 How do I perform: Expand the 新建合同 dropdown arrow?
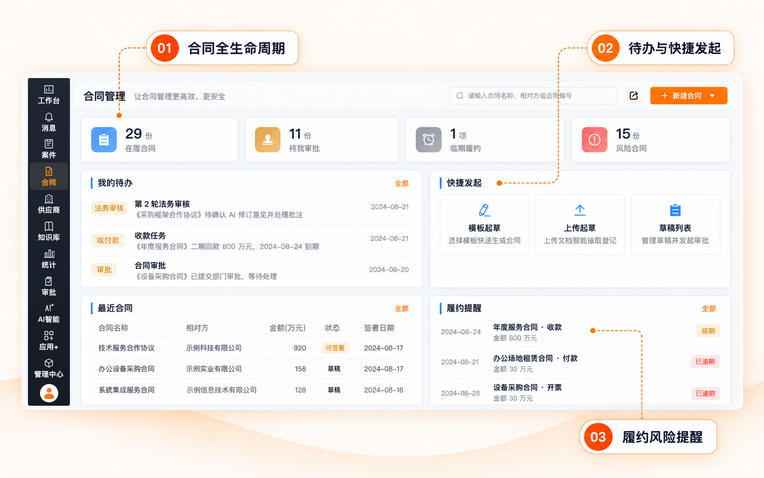pos(712,96)
